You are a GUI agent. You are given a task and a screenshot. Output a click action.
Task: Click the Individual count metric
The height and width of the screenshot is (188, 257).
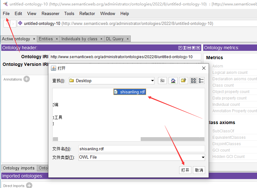pyautogui.click(x=226, y=104)
